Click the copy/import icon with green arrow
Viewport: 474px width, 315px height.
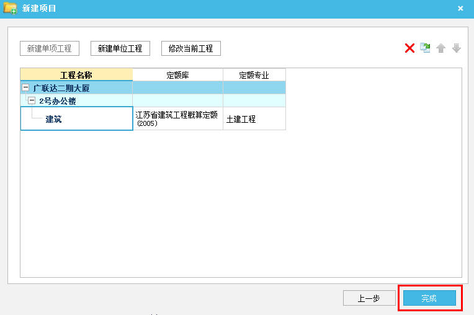pyautogui.click(x=425, y=48)
